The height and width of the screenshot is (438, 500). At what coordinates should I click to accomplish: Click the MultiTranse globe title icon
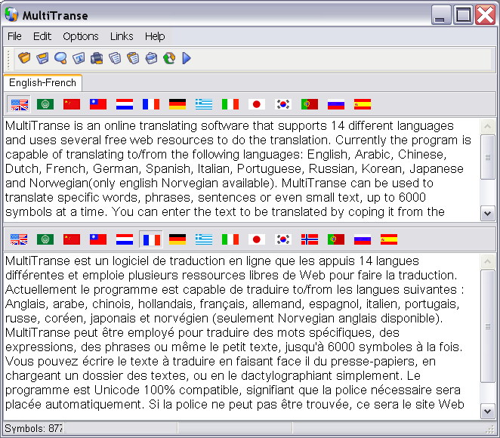12,14
